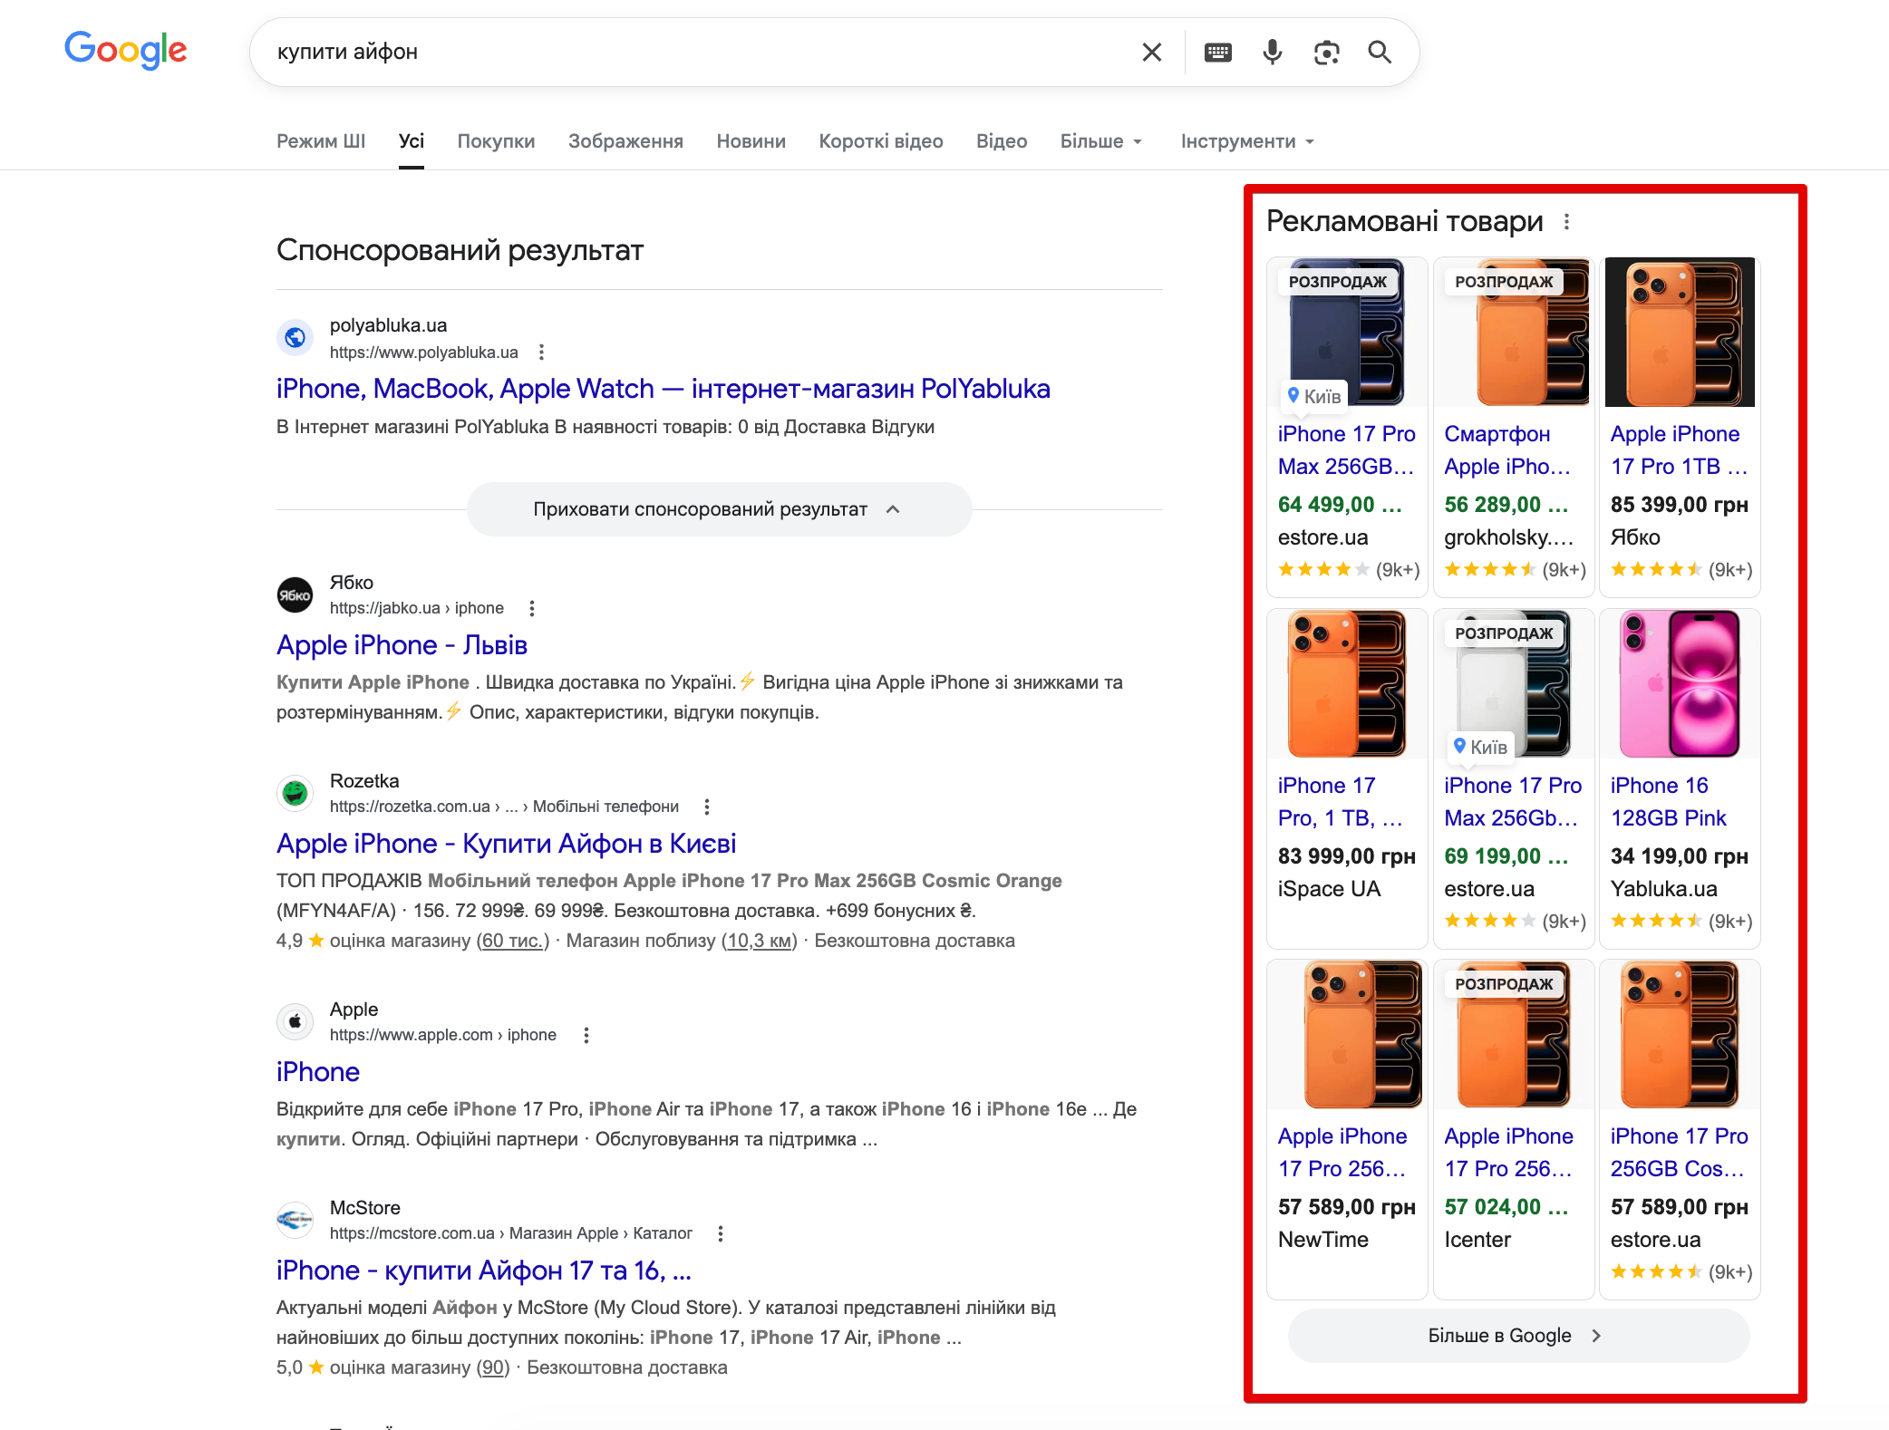Click the orange iPhone thumbnail for Ябко 85 399,00
Image resolution: width=1889 pixels, height=1430 pixels.
click(1680, 333)
